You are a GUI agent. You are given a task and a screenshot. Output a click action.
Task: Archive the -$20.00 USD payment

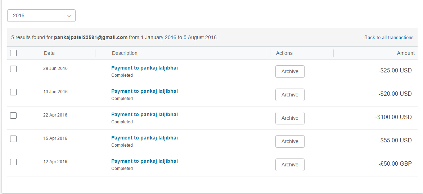[290, 95]
